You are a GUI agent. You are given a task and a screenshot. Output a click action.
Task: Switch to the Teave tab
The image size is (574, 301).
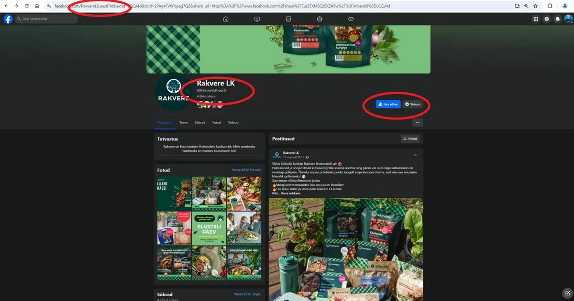coord(183,123)
